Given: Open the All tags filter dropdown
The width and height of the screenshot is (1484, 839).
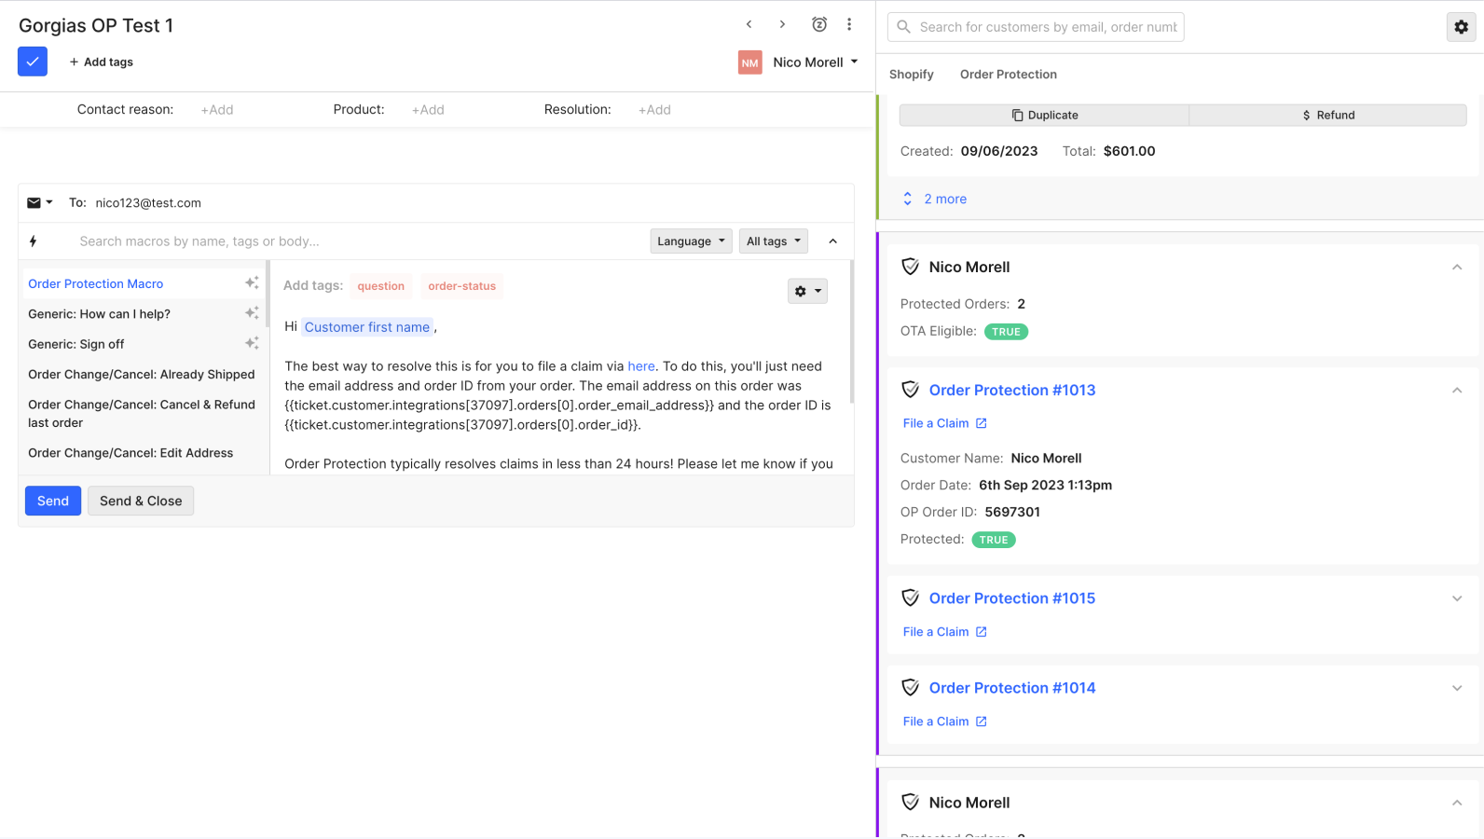Looking at the screenshot, I should pyautogui.click(x=774, y=241).
